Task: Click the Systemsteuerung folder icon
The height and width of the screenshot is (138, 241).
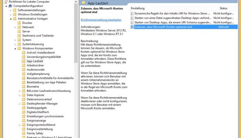Action: click(x=19, y=44)
